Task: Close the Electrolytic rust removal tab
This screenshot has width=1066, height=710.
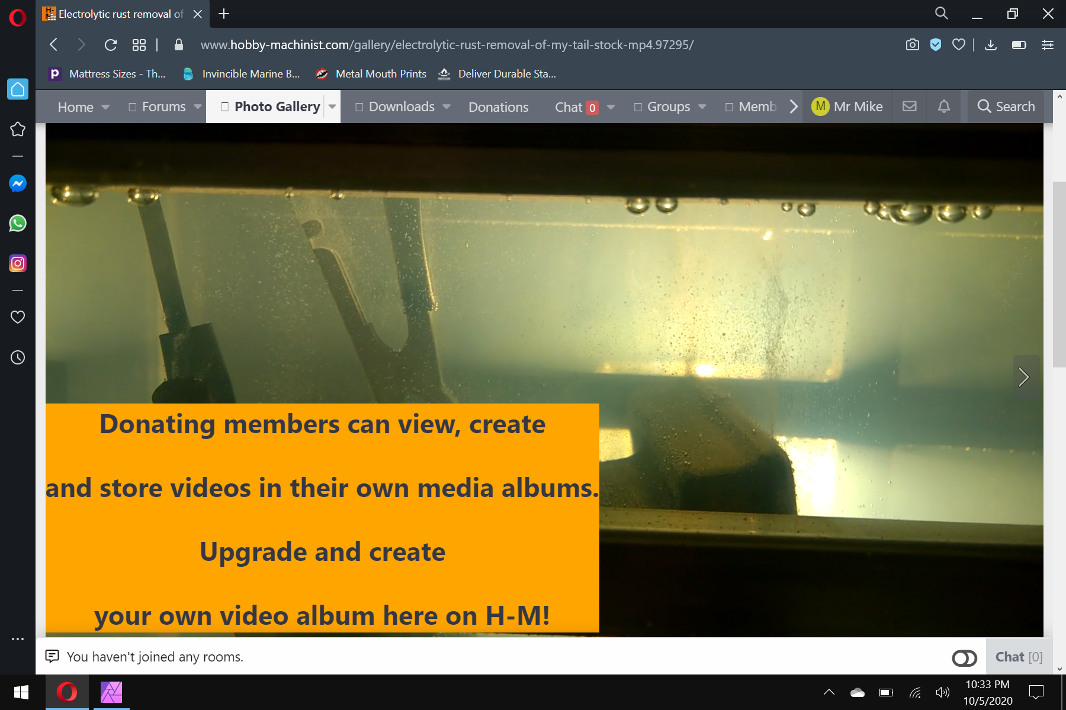Action: pos(198,14)
